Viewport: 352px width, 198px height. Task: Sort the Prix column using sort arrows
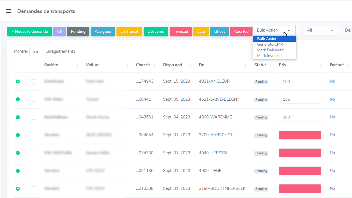(321, 65)
